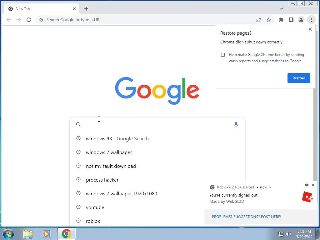The width and height of the screenshot is (320, 240).
Task: Bookmark this tab with the star icon
Action: pos(269,20)
